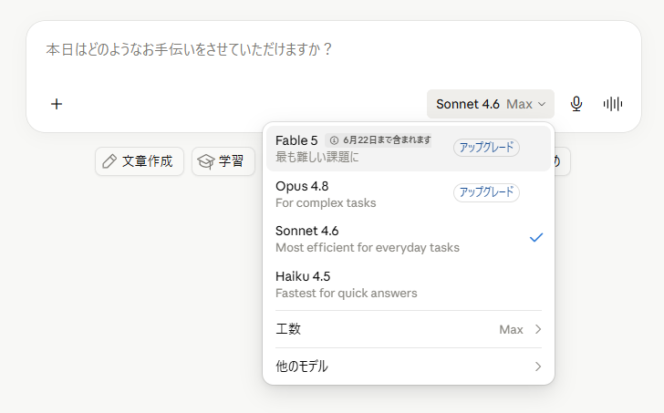The width and height of the screenshot is (664, 413).
Task: Click the Max value in 工数 row
Action: (511, 330)
